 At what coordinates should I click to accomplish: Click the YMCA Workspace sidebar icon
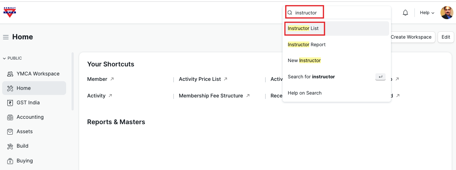10,74
